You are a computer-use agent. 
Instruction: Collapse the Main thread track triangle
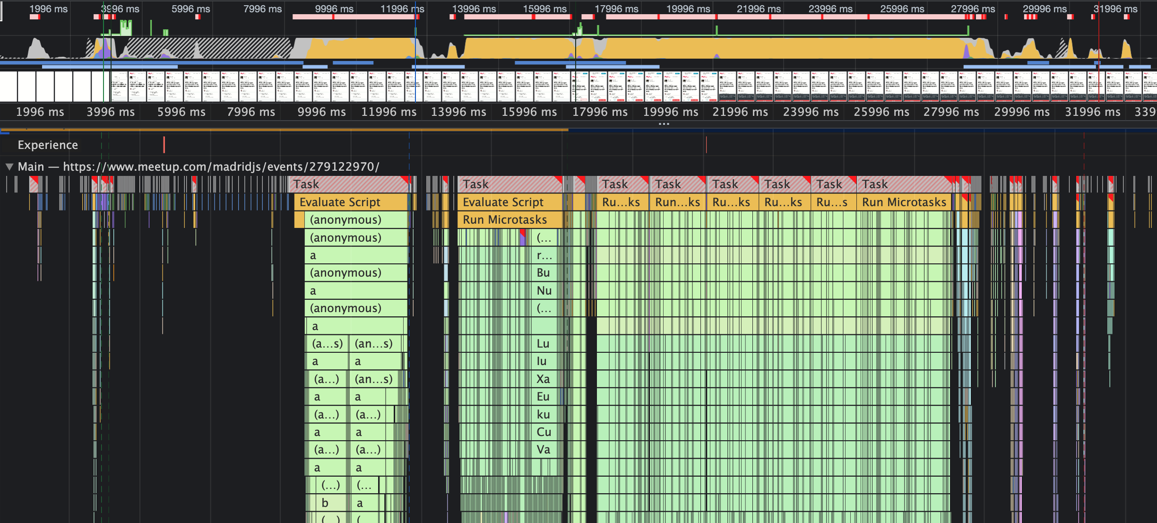9,167
